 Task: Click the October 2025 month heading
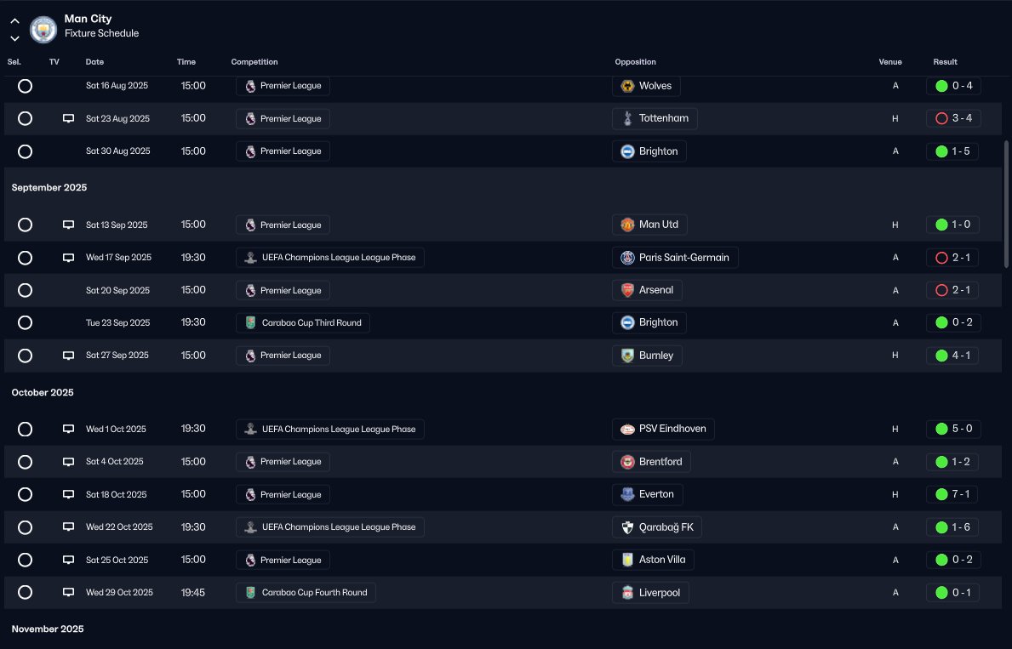pos(43,392)
